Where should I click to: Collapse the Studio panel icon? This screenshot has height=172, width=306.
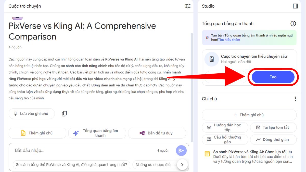295,6
